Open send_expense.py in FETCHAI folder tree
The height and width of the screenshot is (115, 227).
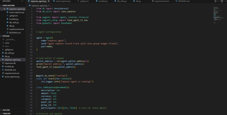tap(12, 77)
